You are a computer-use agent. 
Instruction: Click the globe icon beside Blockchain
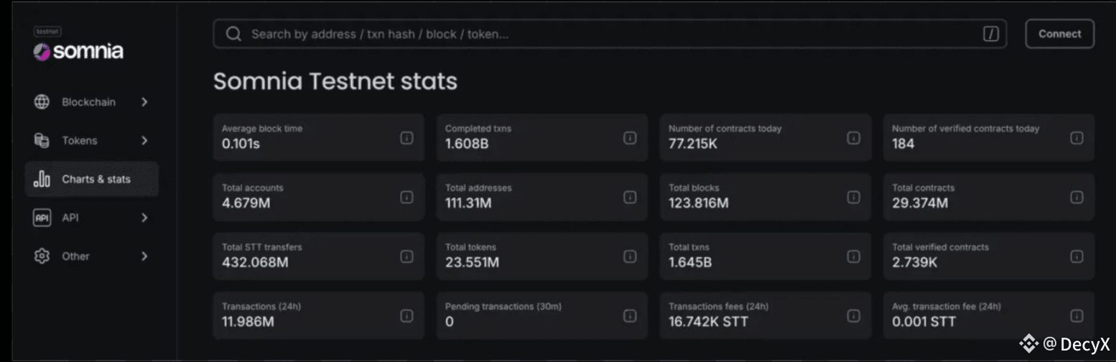point(42,102)
